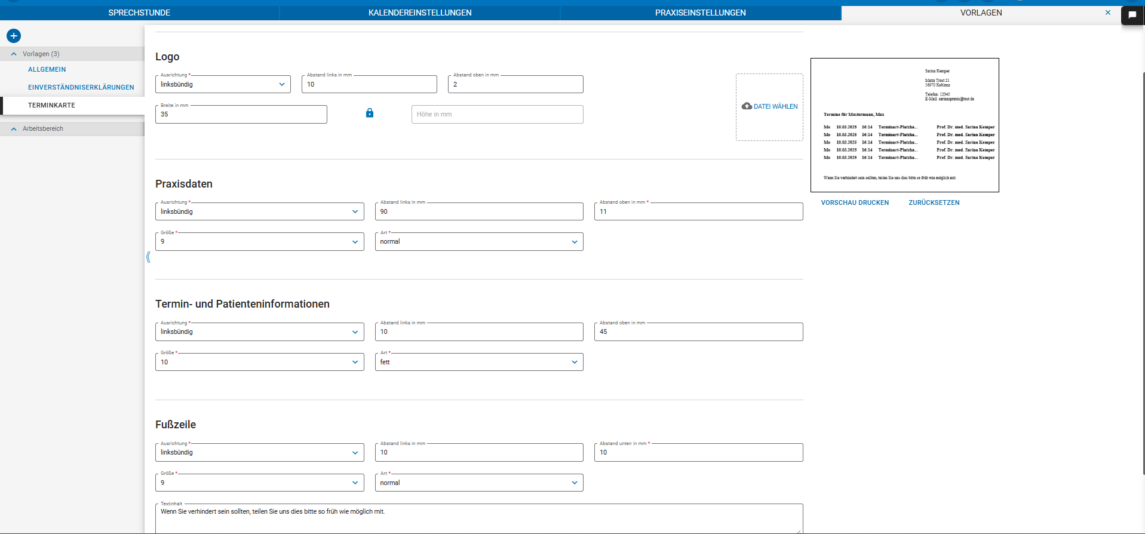Open the Logo Ausrichtung dropdown

coord(223,84)
